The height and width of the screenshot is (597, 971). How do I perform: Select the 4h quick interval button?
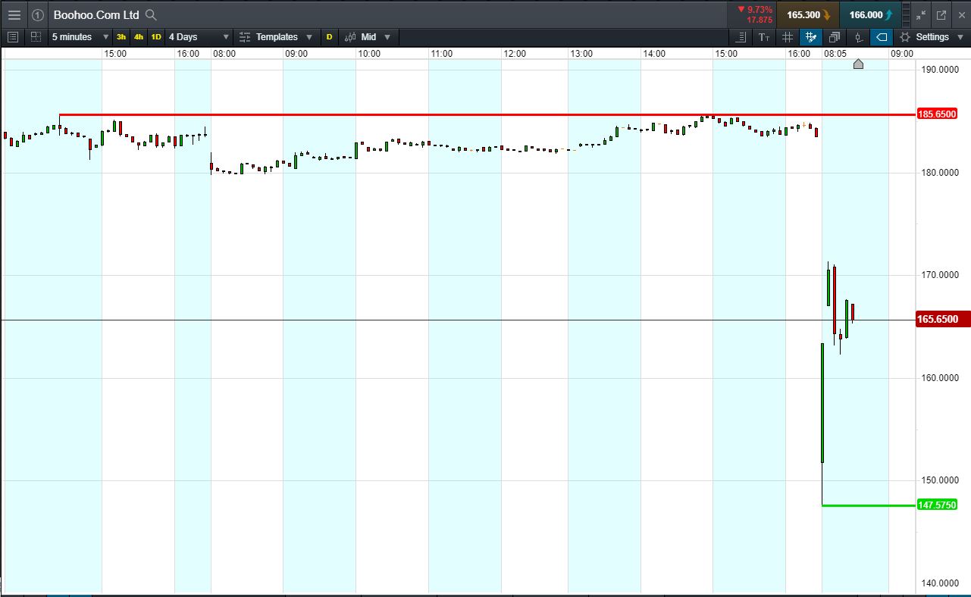[139, 36]
